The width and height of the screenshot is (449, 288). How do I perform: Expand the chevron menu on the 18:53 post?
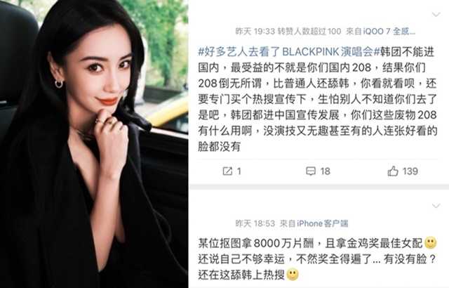436,206
